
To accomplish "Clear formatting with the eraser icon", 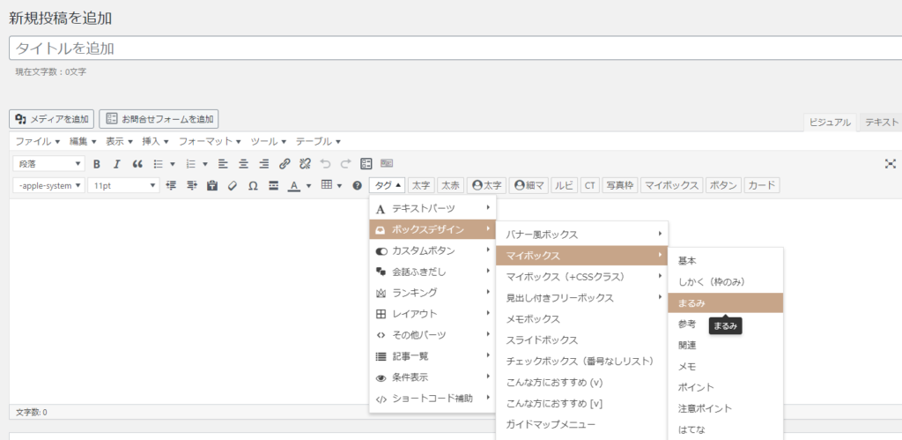I will (x=233, y=185).
